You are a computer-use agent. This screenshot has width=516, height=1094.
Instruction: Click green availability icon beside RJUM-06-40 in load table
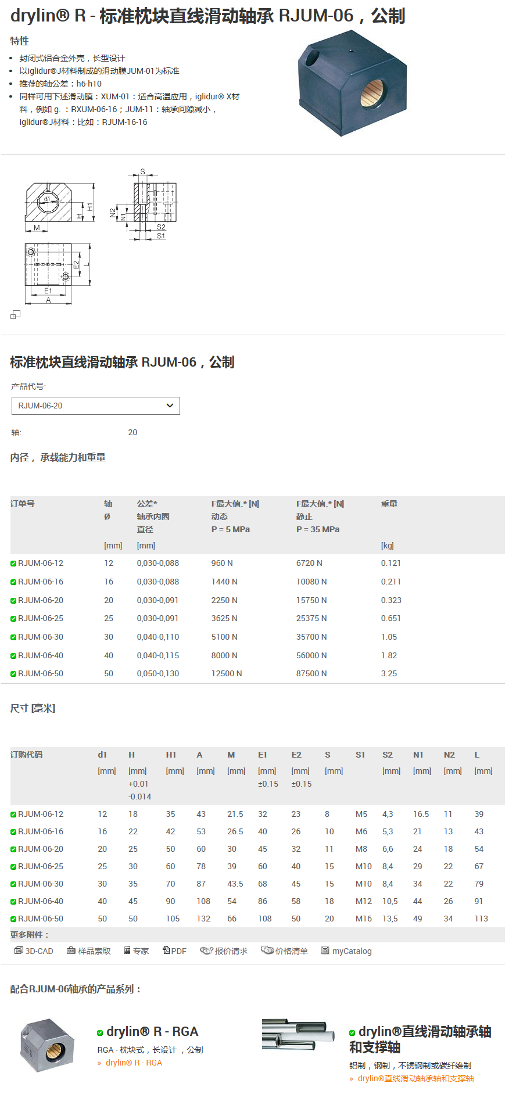click(x=13, y=656)
